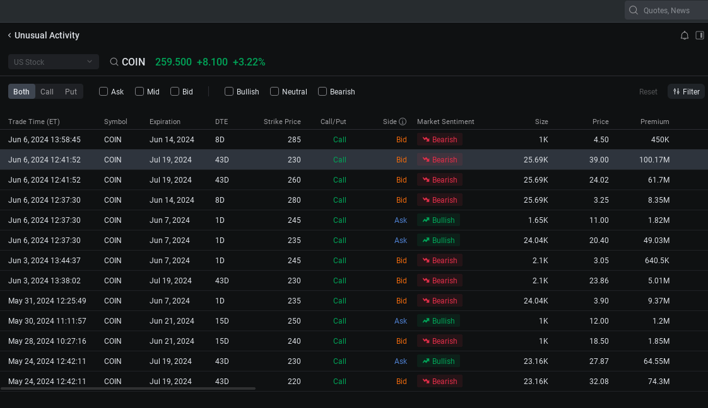
Task: Click the Bearish badge in the 285 strike row
Action: pyautogui.click(x=439, y=140)
